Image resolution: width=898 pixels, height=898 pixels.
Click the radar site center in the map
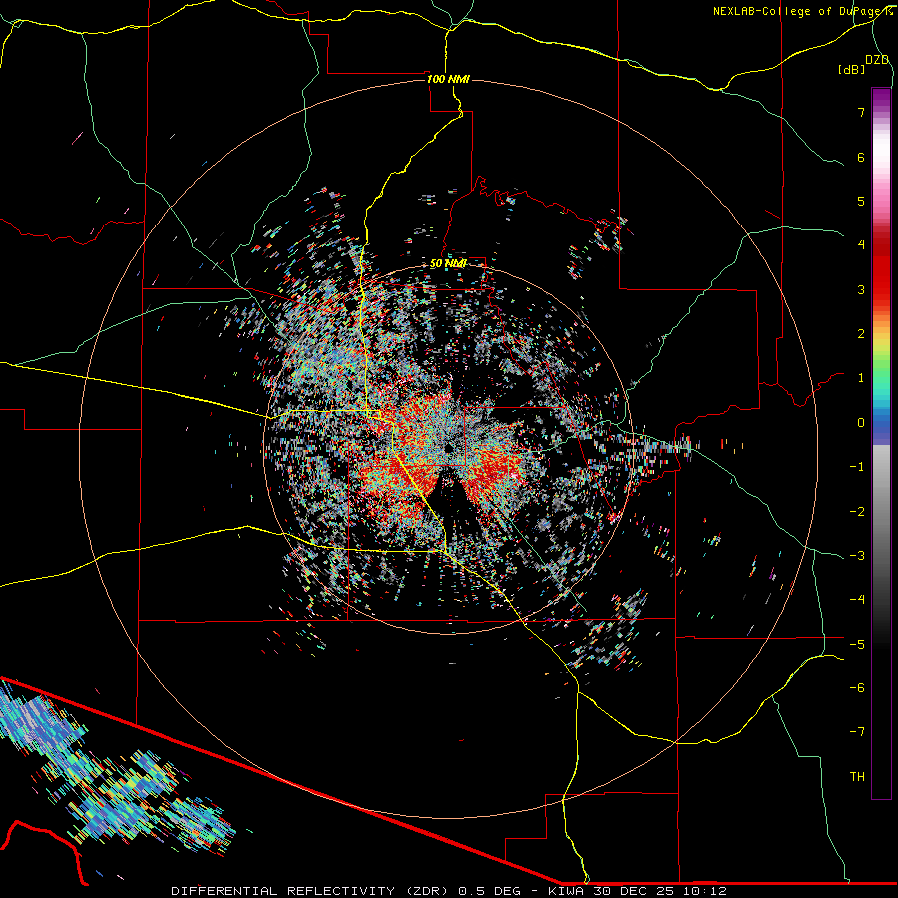447,447
